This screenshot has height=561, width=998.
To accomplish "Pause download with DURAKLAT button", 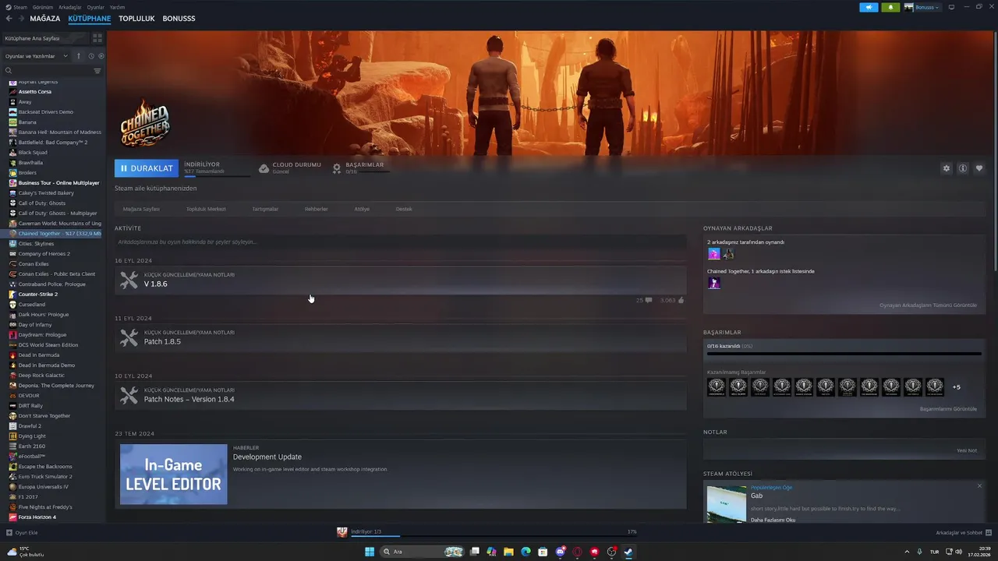I will [x=147, y=168].
